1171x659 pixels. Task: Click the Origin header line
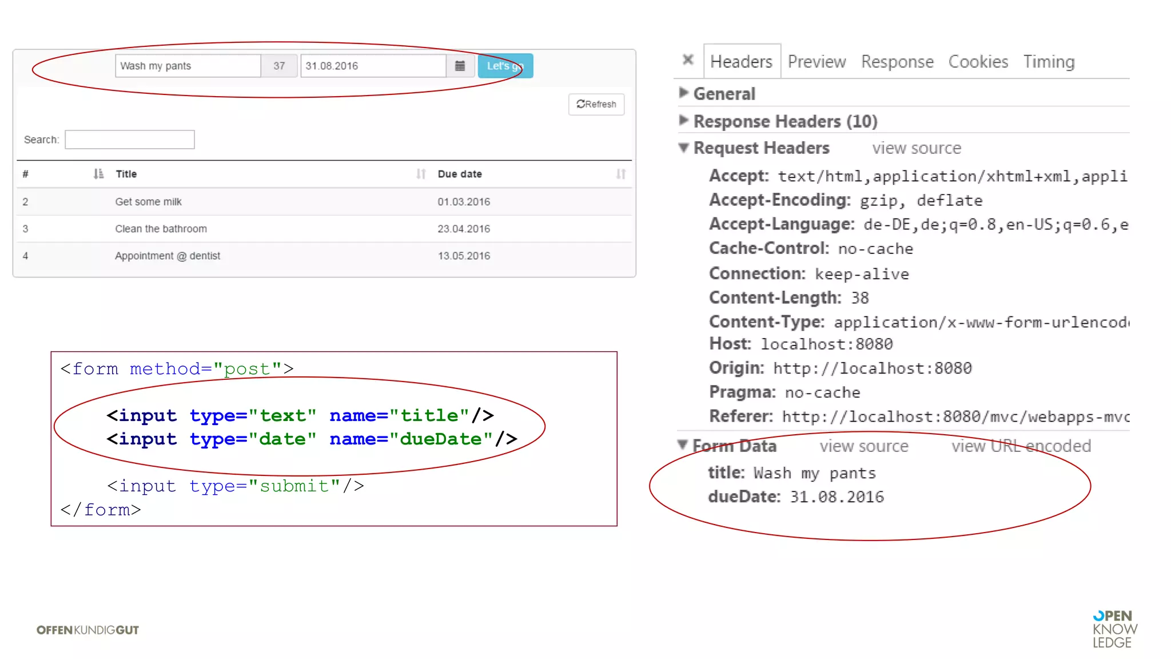841,368
